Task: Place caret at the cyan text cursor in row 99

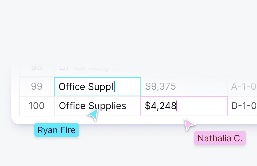Action: tap(114, 87)
